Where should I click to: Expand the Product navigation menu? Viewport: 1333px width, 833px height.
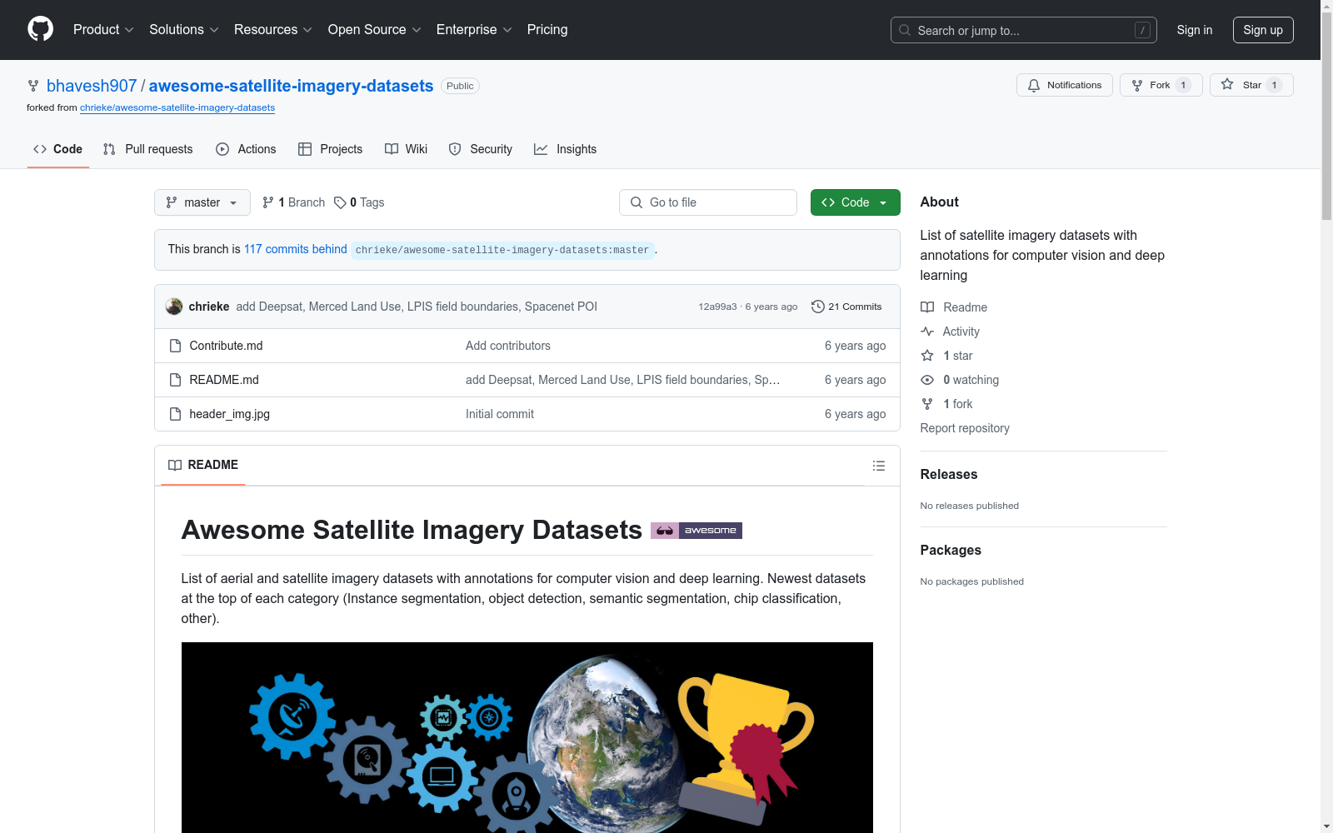[x=103, y=30]
